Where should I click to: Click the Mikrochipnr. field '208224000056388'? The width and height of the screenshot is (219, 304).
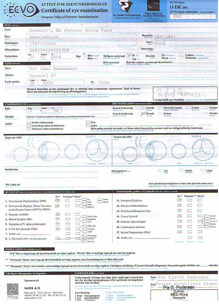81,50
